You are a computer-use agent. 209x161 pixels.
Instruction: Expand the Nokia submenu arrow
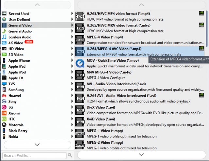pos(72,136)
